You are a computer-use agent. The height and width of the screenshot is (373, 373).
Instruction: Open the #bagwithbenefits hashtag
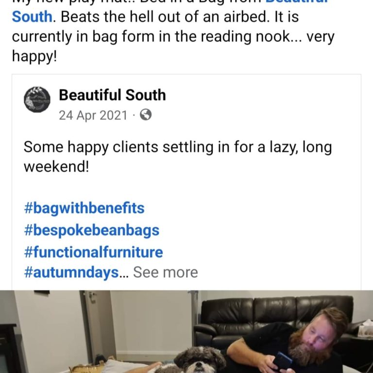pyautogui.click(x=84, y=208)
